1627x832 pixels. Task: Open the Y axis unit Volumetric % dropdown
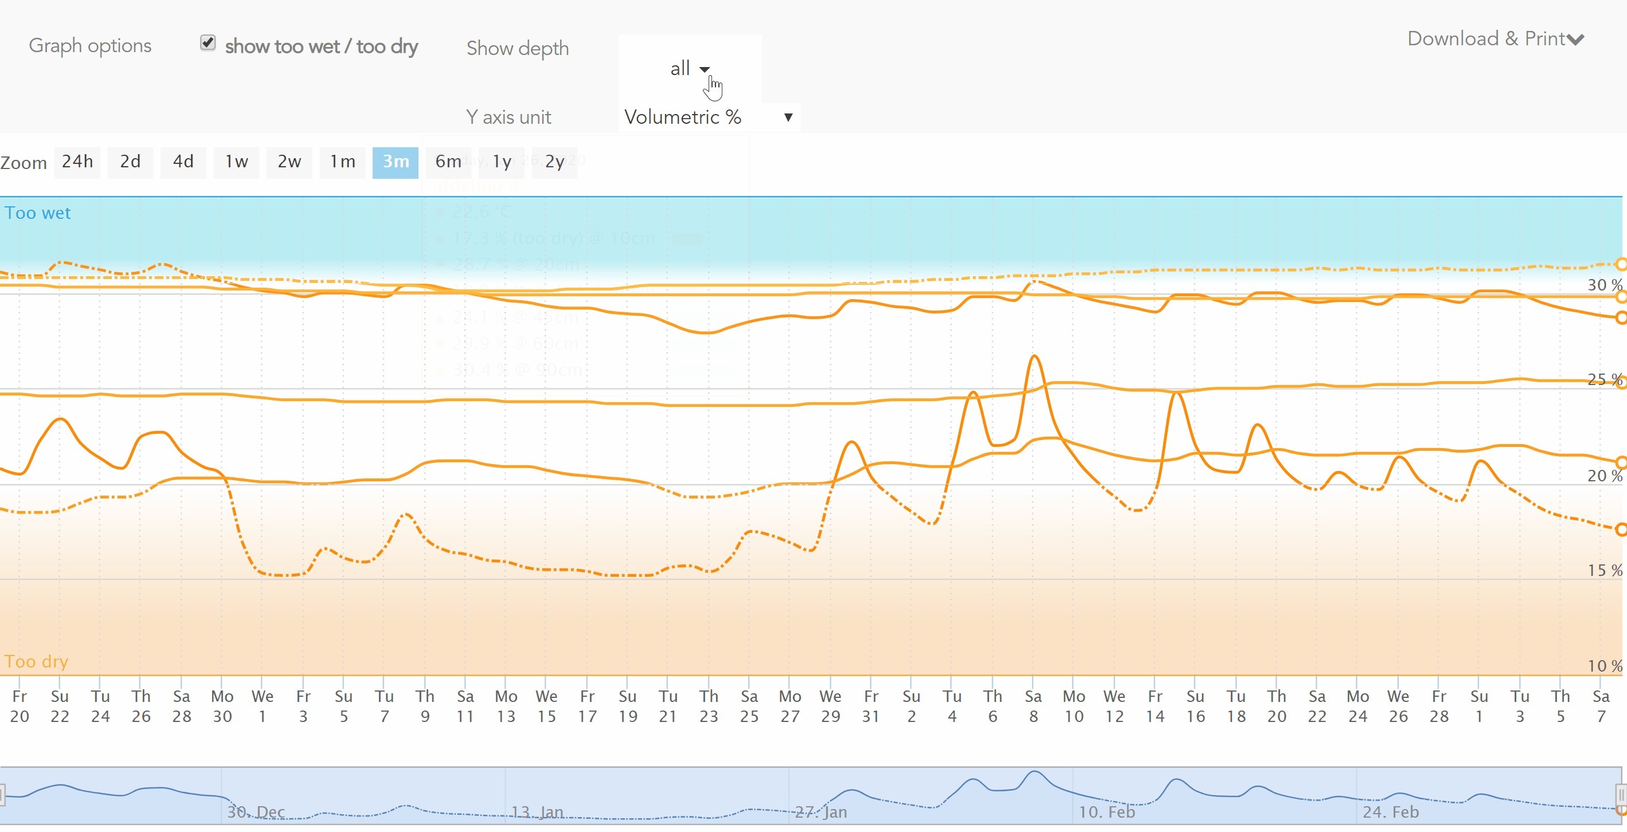(x=709, y=117)
